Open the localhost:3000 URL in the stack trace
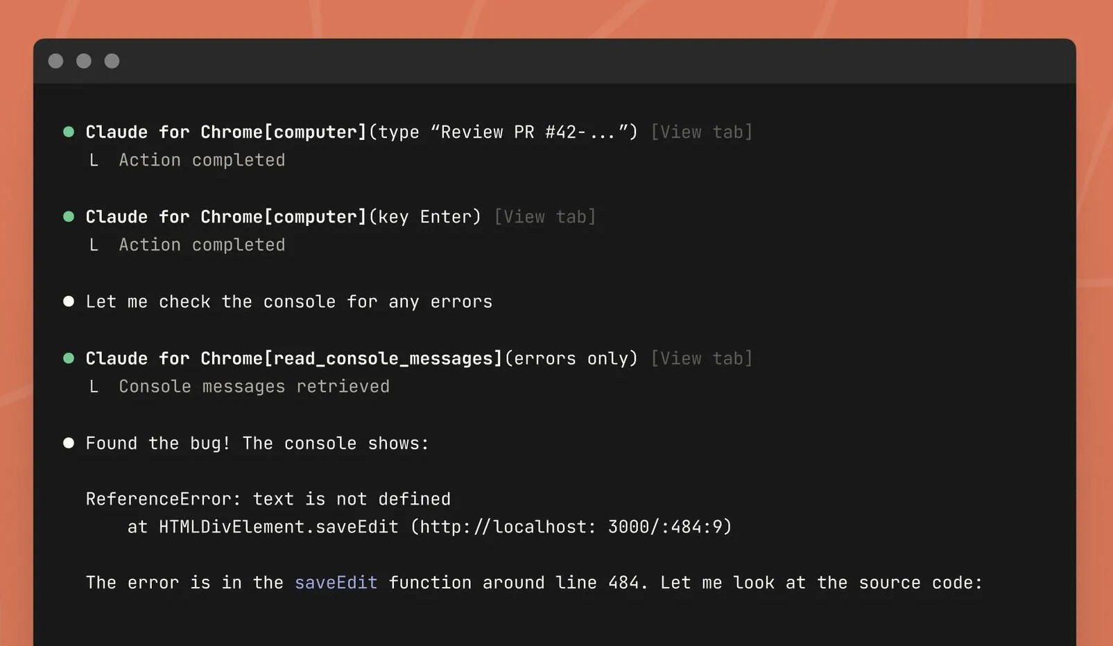 coord(571,527)
